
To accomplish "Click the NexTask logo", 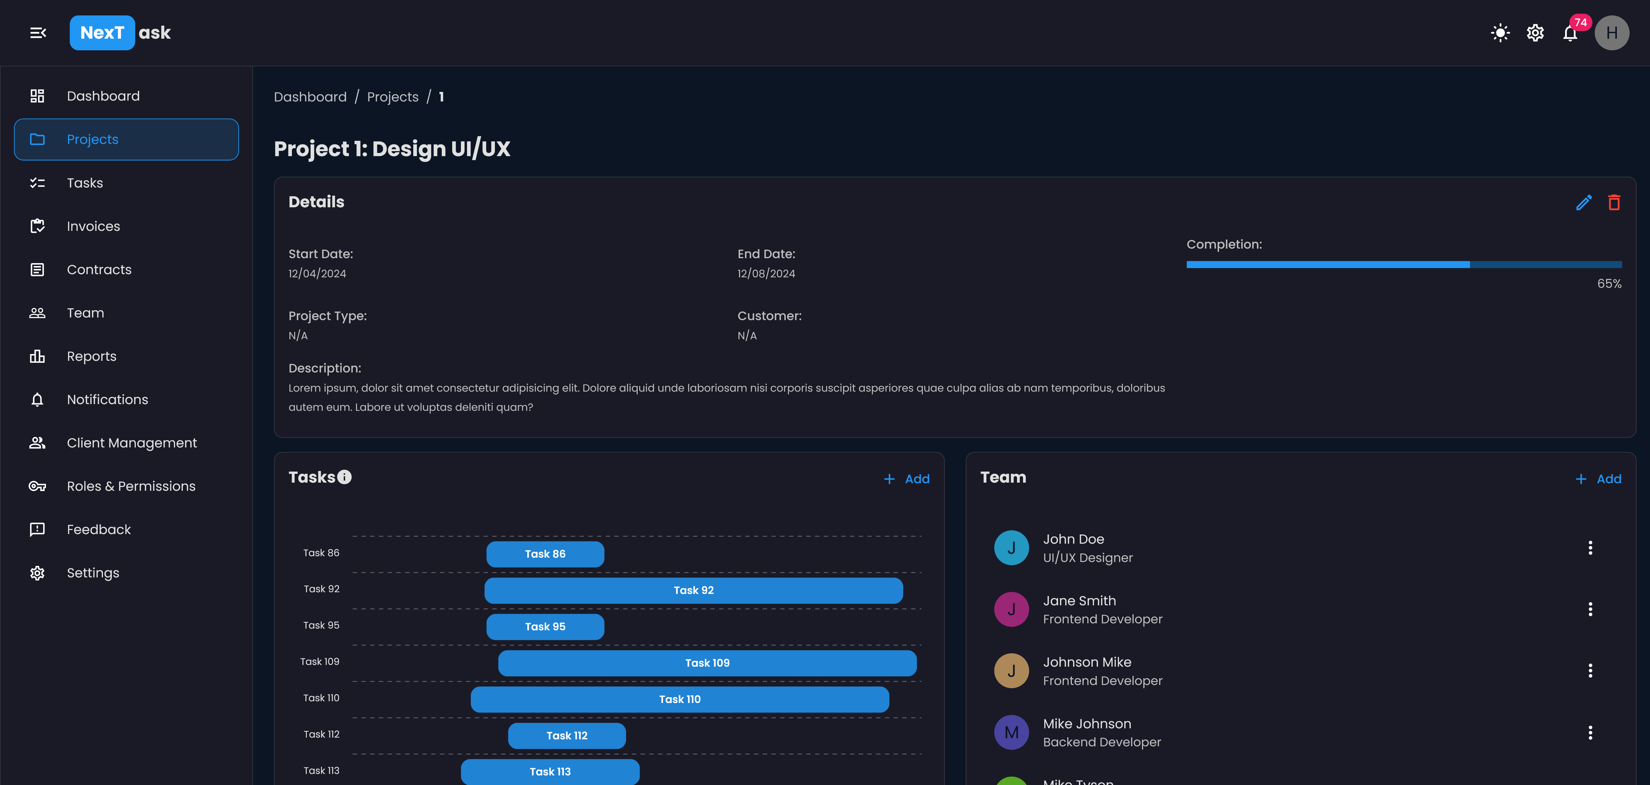I will pos(120,33).
